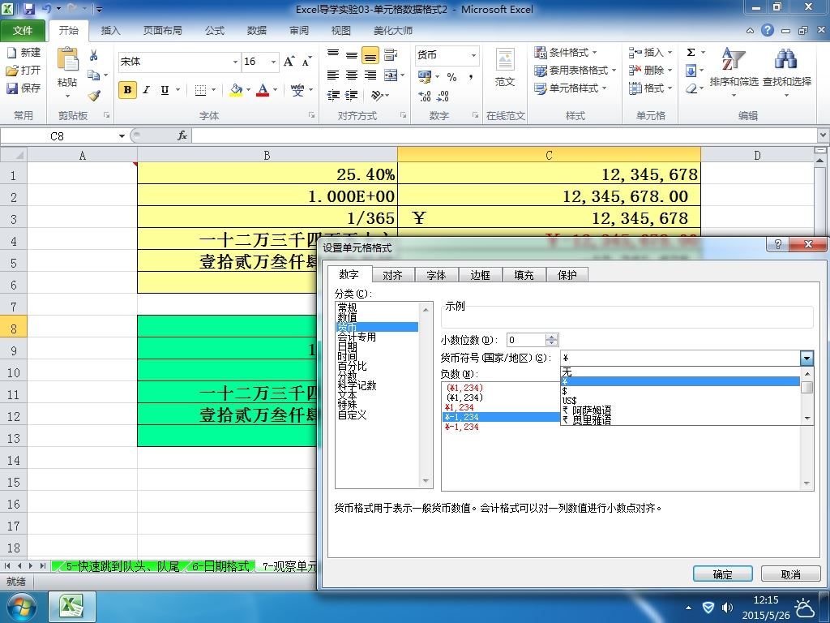Image resolution: width=830 pixels, height=623 pixels.
Task: Click the Paste clipboard icon
Action: pyautogui.click(x=67, y=60)
